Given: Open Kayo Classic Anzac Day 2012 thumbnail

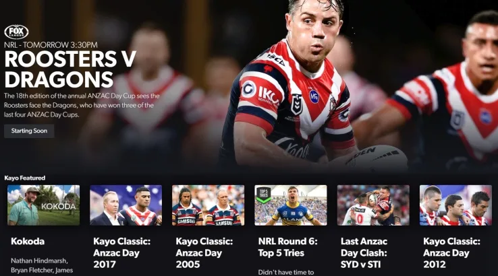Looking at the screenshot, I should tap(455, 205).
